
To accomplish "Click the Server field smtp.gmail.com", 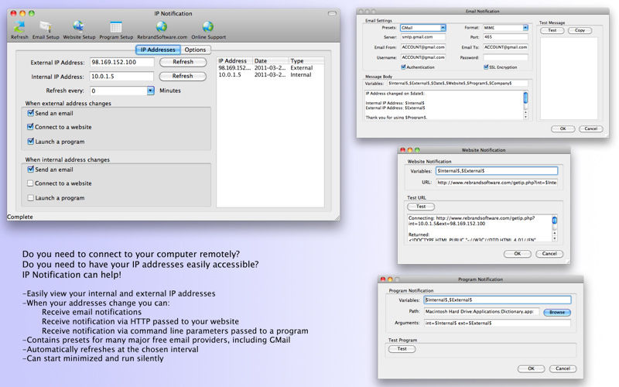I will point(423,37).
